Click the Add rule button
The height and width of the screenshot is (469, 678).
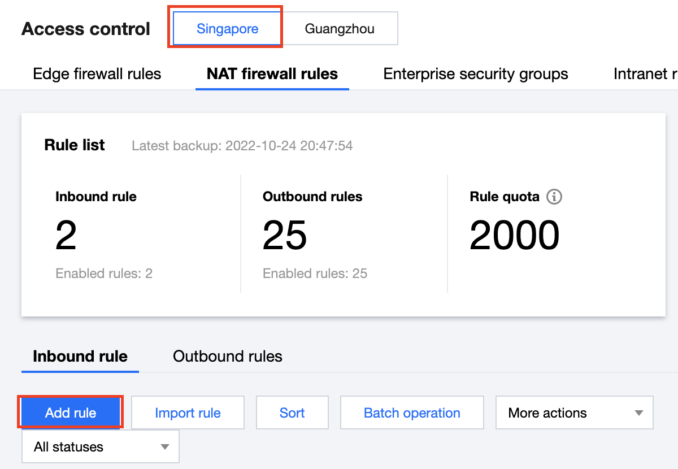(71, 413)
